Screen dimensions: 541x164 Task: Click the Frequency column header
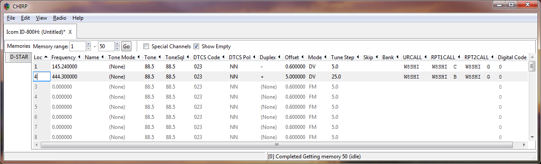(66, 57)
